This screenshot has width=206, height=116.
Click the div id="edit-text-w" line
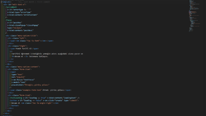click(x=15, y=4)
